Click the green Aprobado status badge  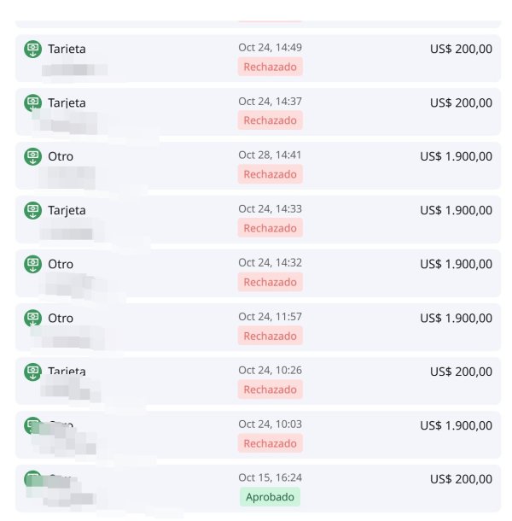(270, 497)
